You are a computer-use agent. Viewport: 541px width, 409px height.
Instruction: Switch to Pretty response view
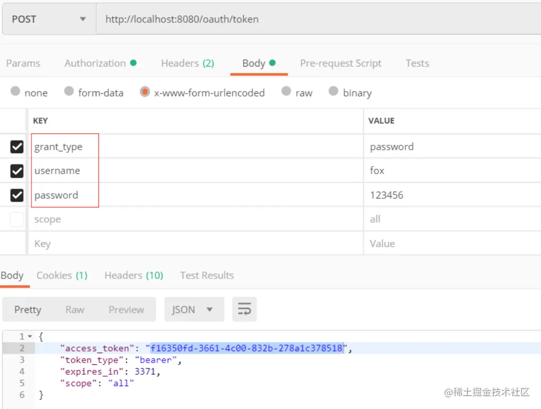28,309
